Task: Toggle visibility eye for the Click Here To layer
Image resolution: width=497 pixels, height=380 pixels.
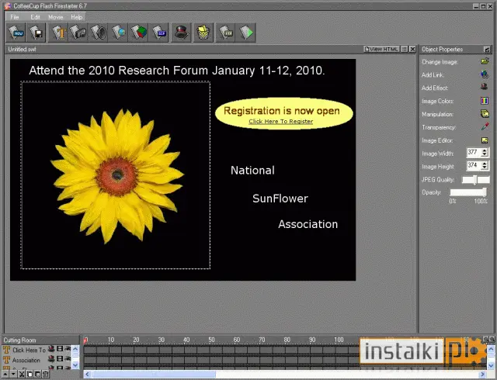Action: point(68,349)
